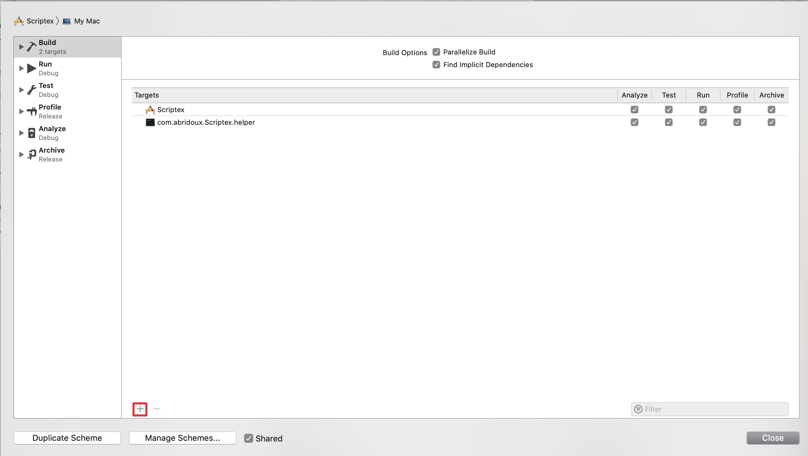Select the Analyze action in sidebar
808x456 pixels.
pyautogui.click(x=52, y=133)
